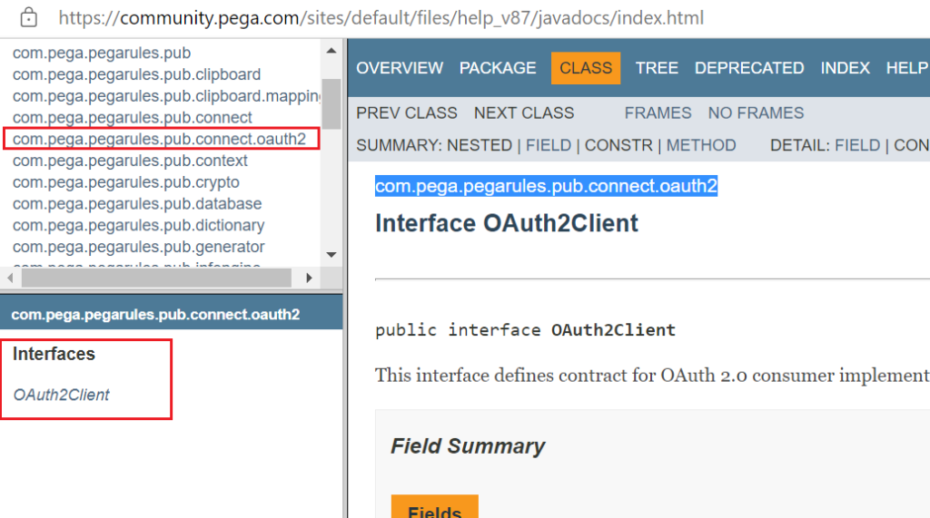Open com.pega.pegarules.pub.clipboard package

point(136,74)
